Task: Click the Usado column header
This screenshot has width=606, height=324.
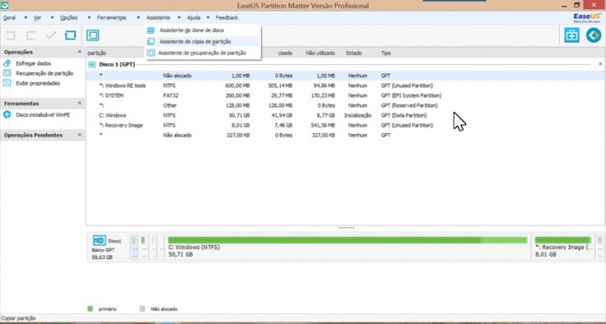Action: (x=284, y=53)
